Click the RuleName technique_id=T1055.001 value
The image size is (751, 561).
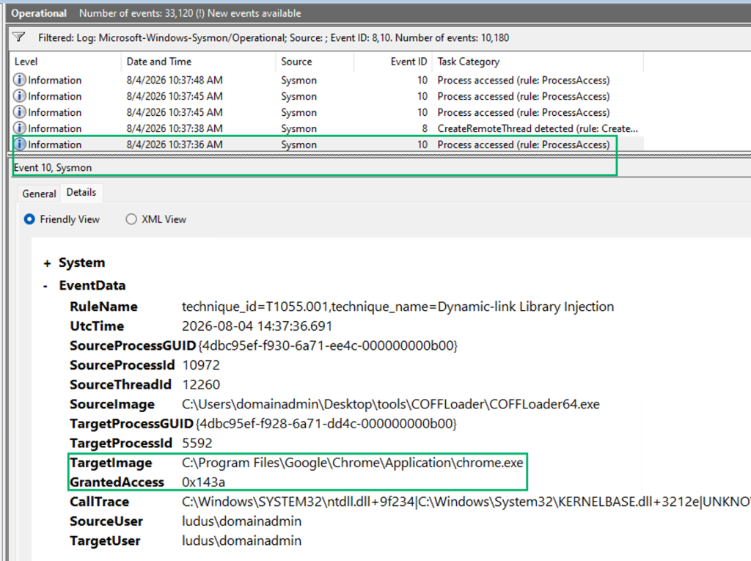click(x=398, y=307)
